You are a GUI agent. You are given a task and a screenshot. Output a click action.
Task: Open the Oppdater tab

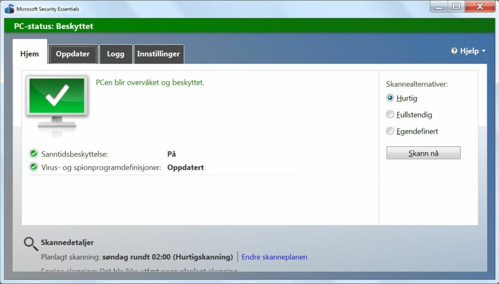pyautogui.click(x=73, y=54)
